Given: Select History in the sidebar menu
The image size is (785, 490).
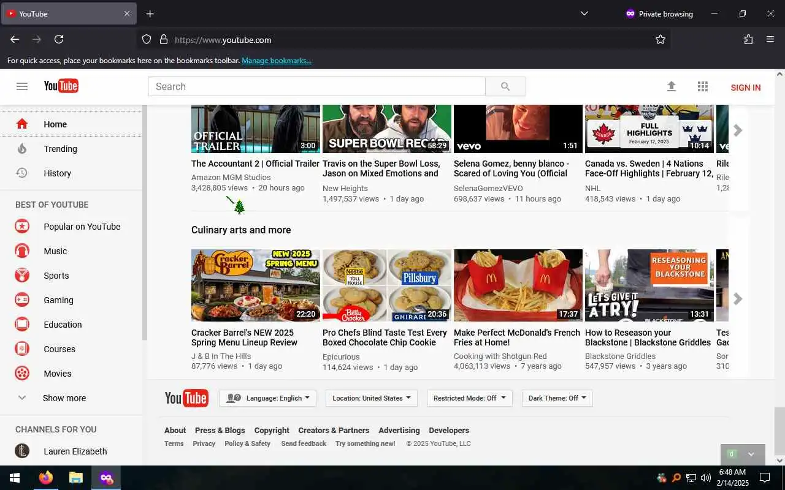Looking at the screenshot, I should pyautogui.click(x=71, y=173).
